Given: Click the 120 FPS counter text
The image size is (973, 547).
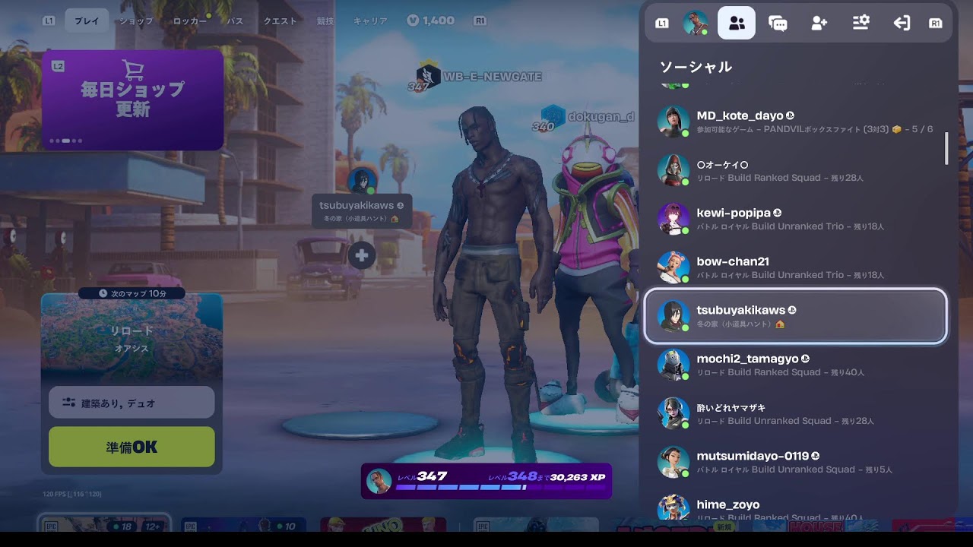Looking at the screenshot, I should pos(72,494).
